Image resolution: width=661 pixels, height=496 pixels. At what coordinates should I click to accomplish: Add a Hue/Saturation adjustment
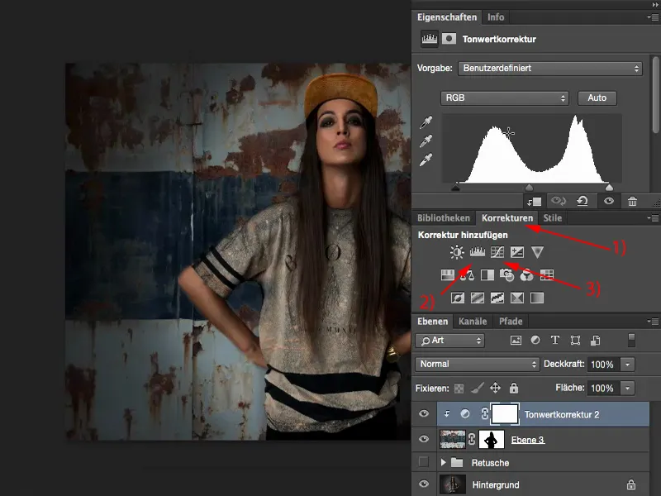pyautogui.click(x=447, y=275)
